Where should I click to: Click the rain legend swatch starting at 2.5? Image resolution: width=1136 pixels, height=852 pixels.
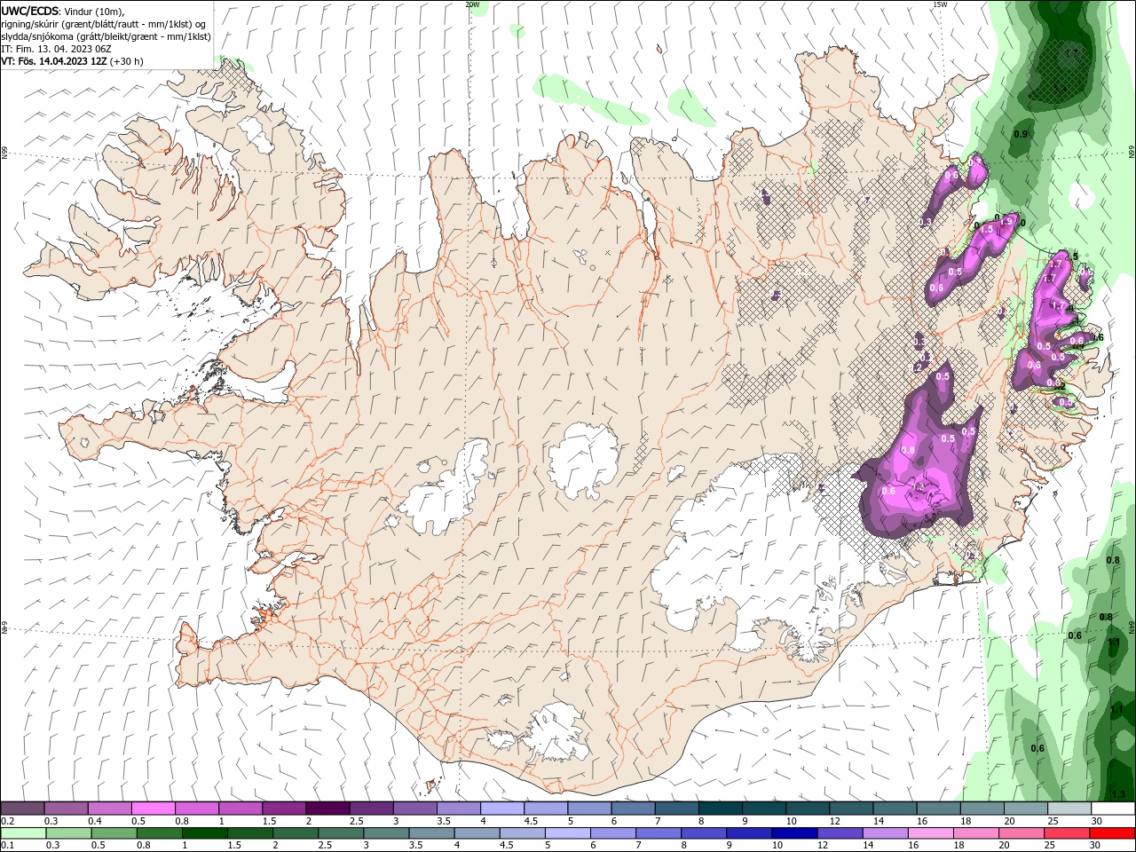coord(341,833)
